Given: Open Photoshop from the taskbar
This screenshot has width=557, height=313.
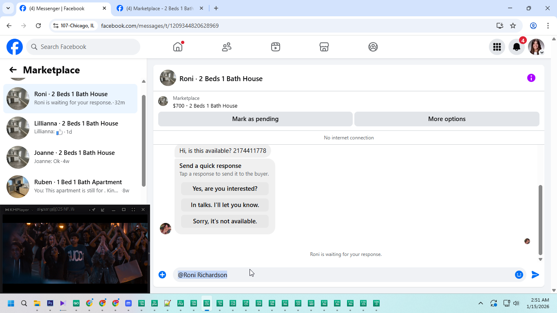Looking at the screenshot, I should [x=50, y=303].
